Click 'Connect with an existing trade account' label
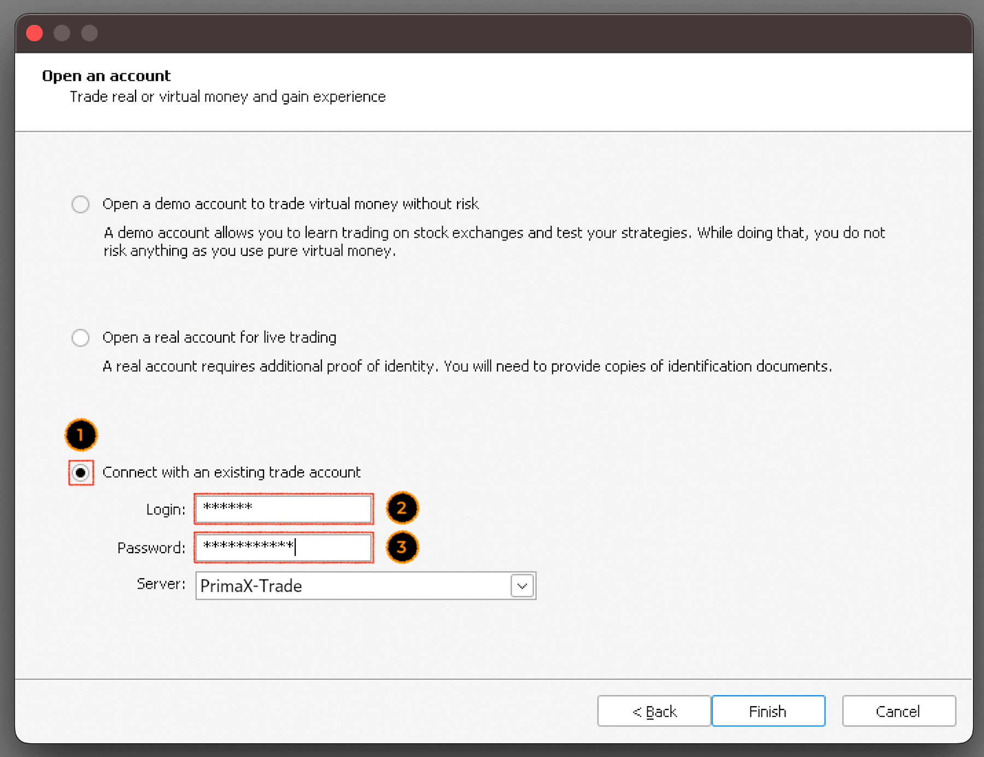 (x=231, y=472)
